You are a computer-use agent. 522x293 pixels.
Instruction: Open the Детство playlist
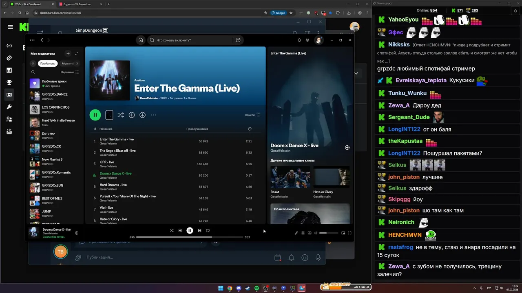point(55,136)
